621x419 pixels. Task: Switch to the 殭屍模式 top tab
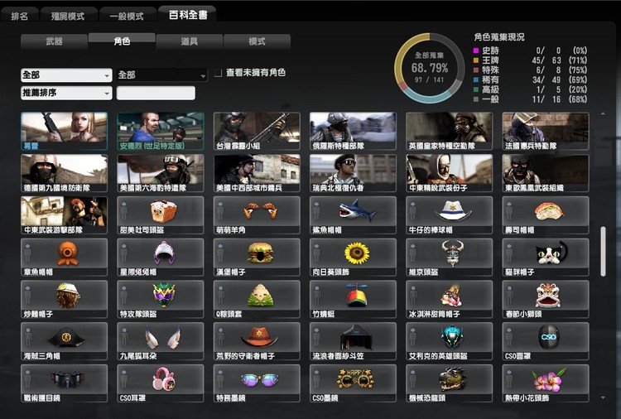68,17
